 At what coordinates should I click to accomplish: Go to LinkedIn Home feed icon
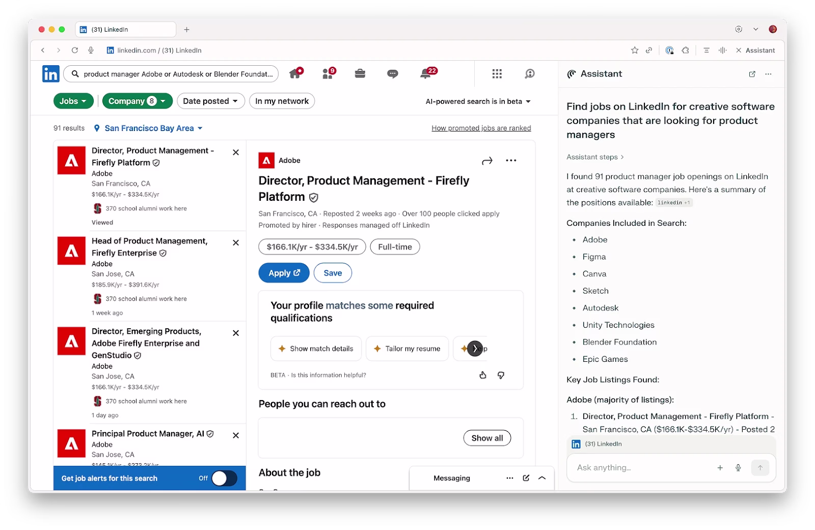click(x=295, y=73)
